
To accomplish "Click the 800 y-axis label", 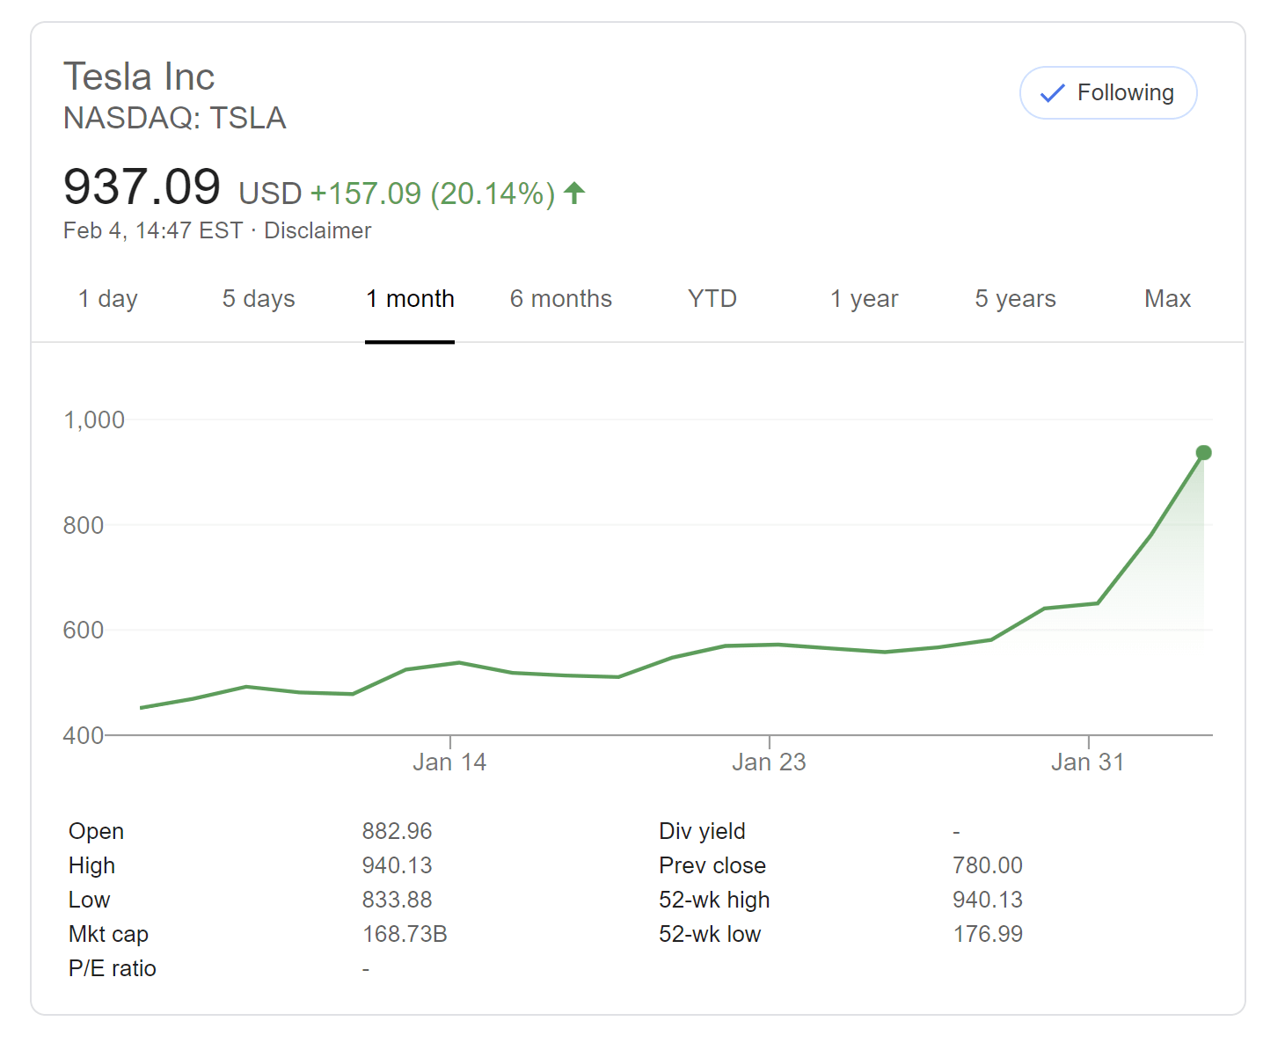I will (x=84, y=526).
